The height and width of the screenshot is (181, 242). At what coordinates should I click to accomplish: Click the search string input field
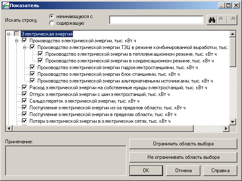[156, 20]
